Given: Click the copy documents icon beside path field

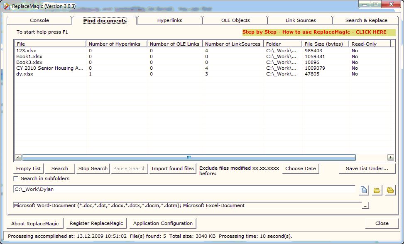Looking at the screenshot, I should tap(364, 190).
